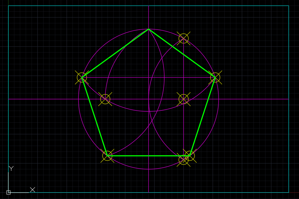This screenshot has width=299, height=199.
Task: Select the pentagon's green upper-left edge
Action: click(x=115, y=53)
